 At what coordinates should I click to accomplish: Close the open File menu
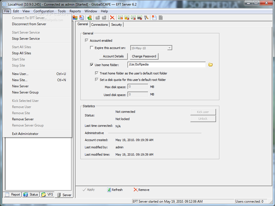pos(7,11)
